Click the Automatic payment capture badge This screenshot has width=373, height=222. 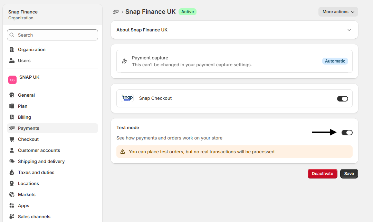click(x=335, y=61)
